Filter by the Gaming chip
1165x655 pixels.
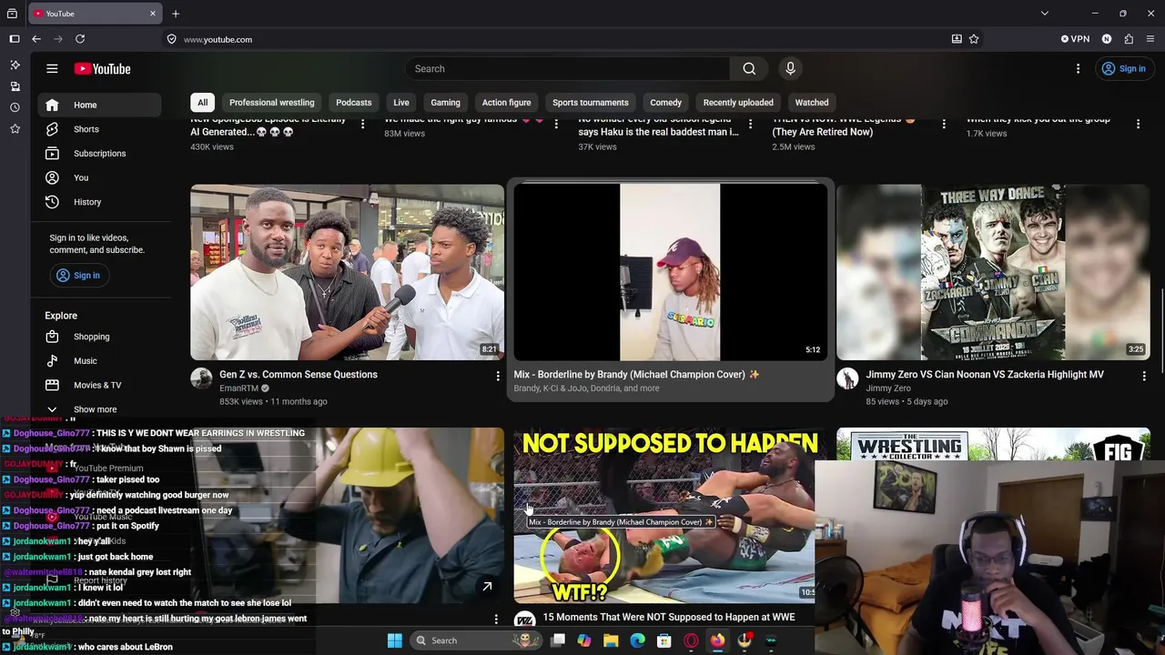click(445, 103)
